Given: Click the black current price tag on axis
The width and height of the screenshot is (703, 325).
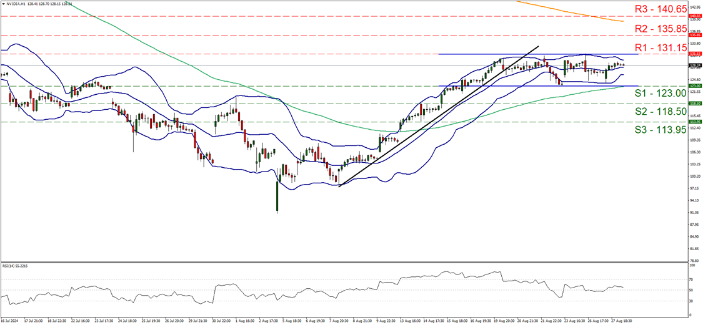Looking at the screenshot, I should (696, 65).
